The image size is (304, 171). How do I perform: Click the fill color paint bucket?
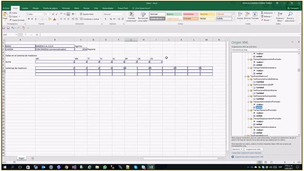pyautogui.click(x=49, y=19)
